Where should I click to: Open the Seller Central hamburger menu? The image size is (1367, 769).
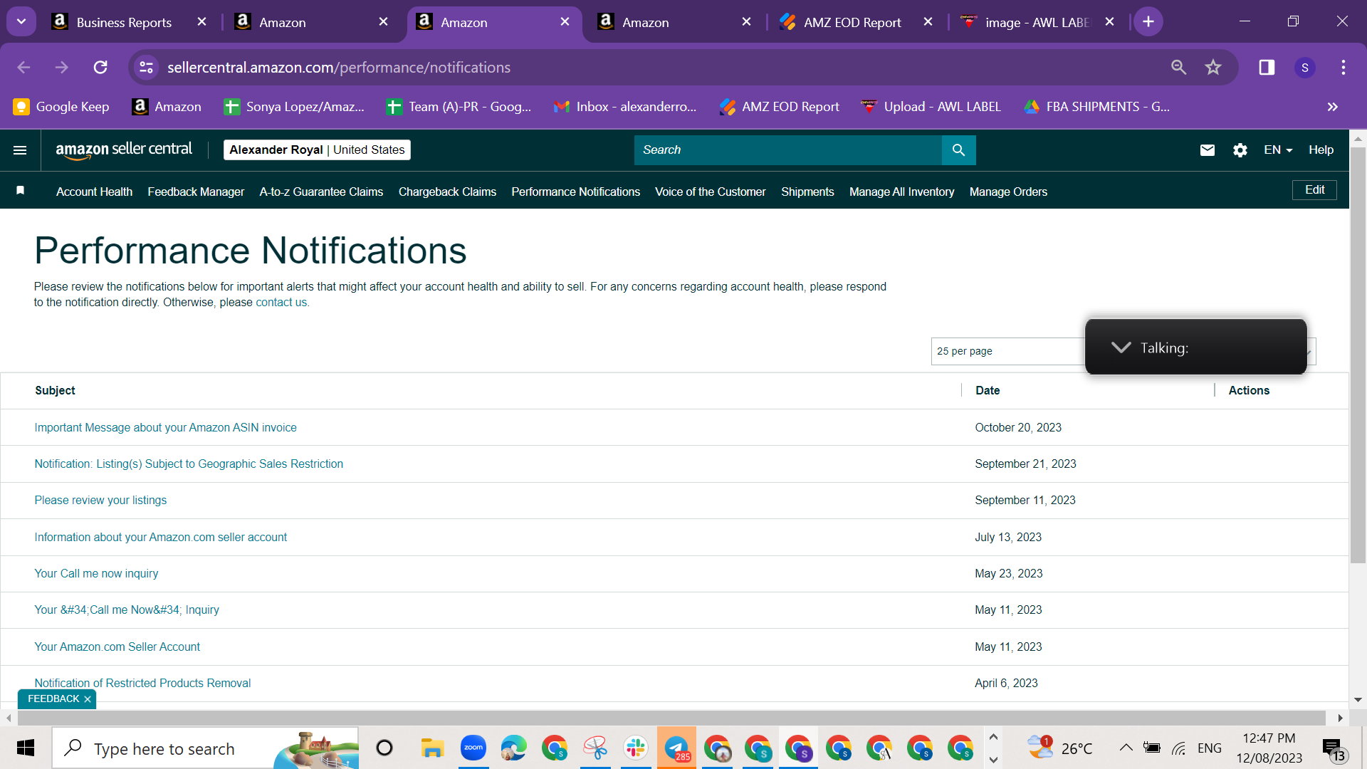click(x=20, y=150)
